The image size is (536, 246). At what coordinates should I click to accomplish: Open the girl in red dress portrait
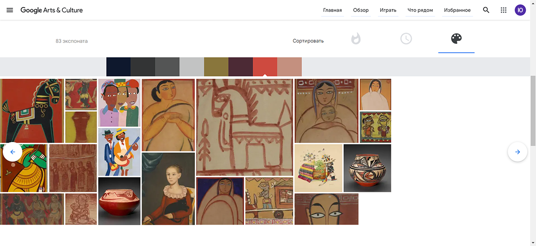pos(168,189)
